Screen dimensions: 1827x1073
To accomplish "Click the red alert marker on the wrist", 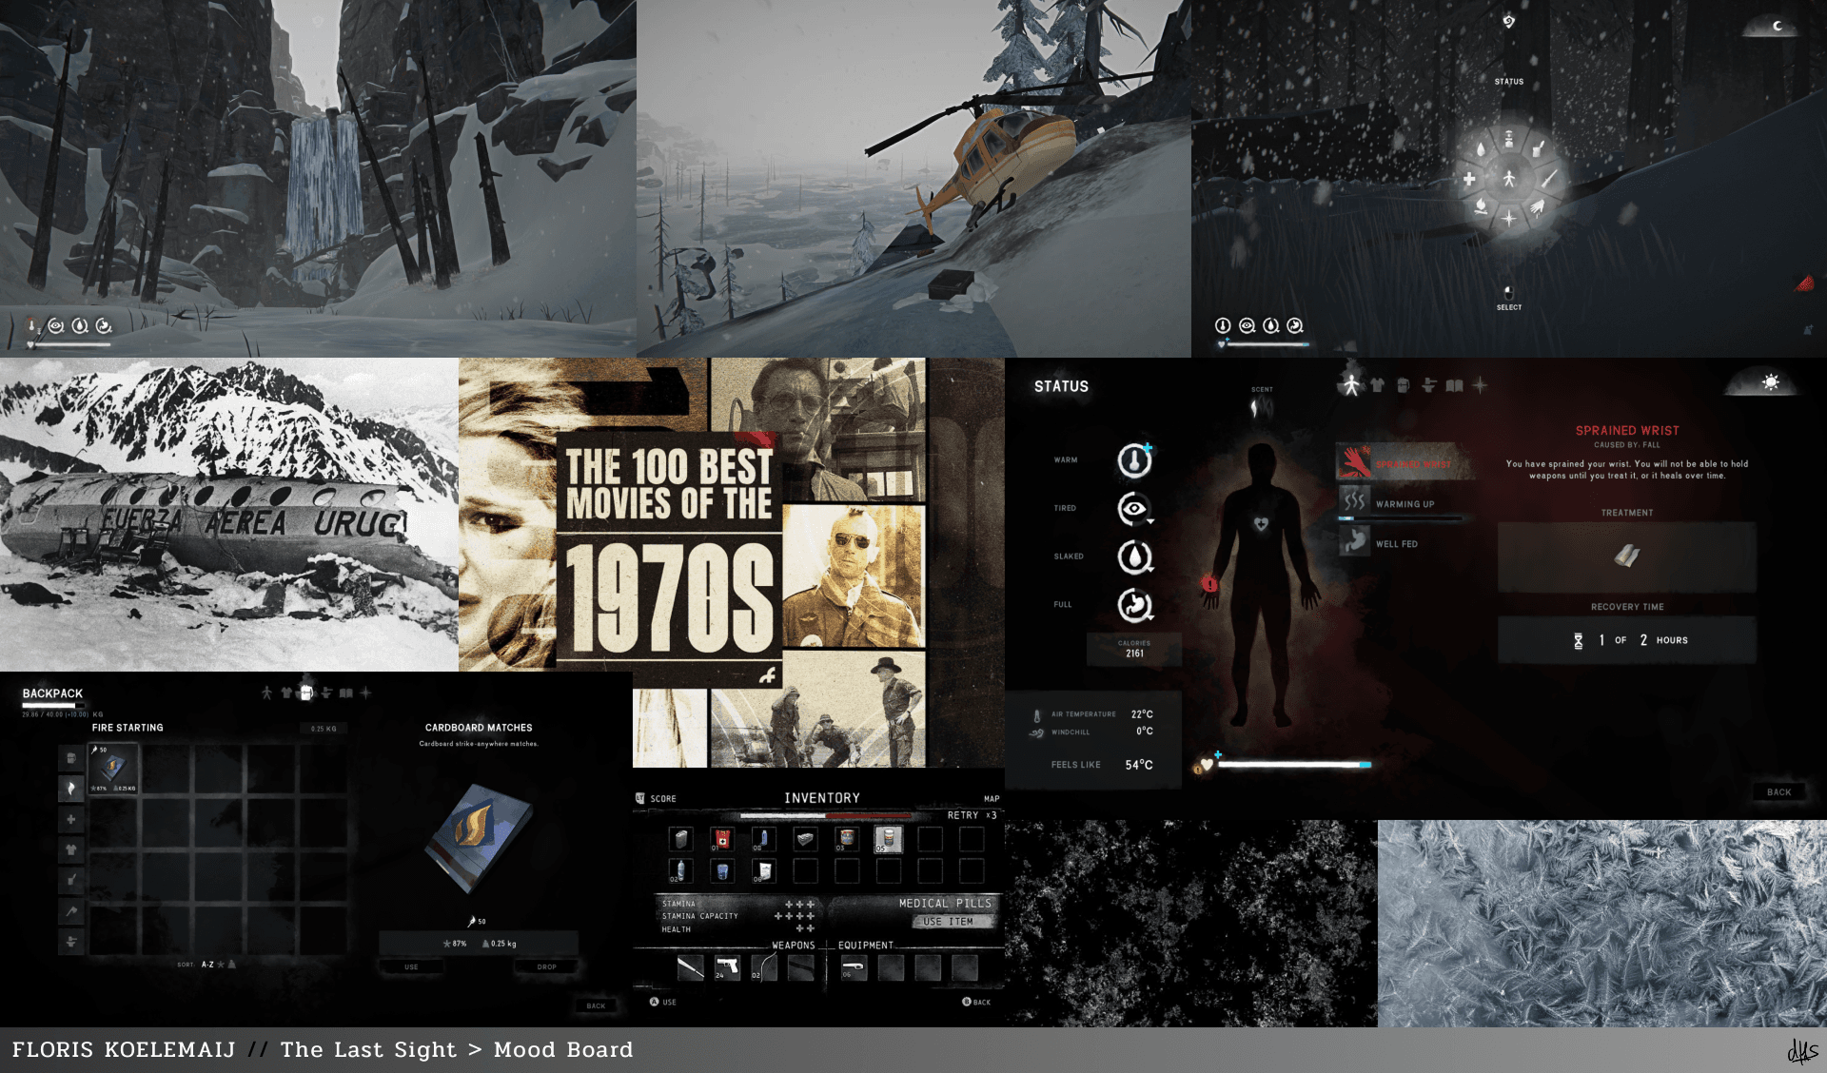I will [1209, 583].
